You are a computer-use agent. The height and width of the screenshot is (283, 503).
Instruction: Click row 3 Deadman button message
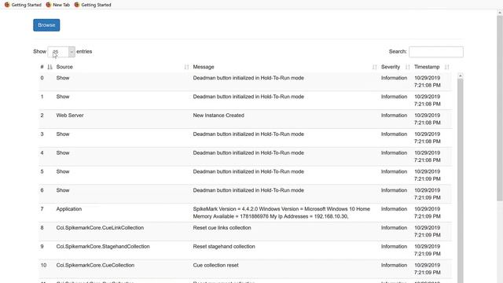click(x=248, y=134)
